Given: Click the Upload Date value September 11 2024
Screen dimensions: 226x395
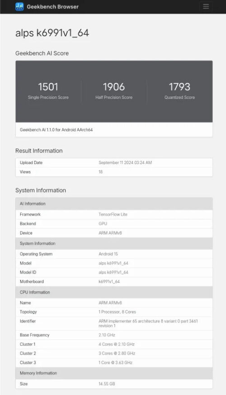Looking at the screenshot, I should click(125, 163).
